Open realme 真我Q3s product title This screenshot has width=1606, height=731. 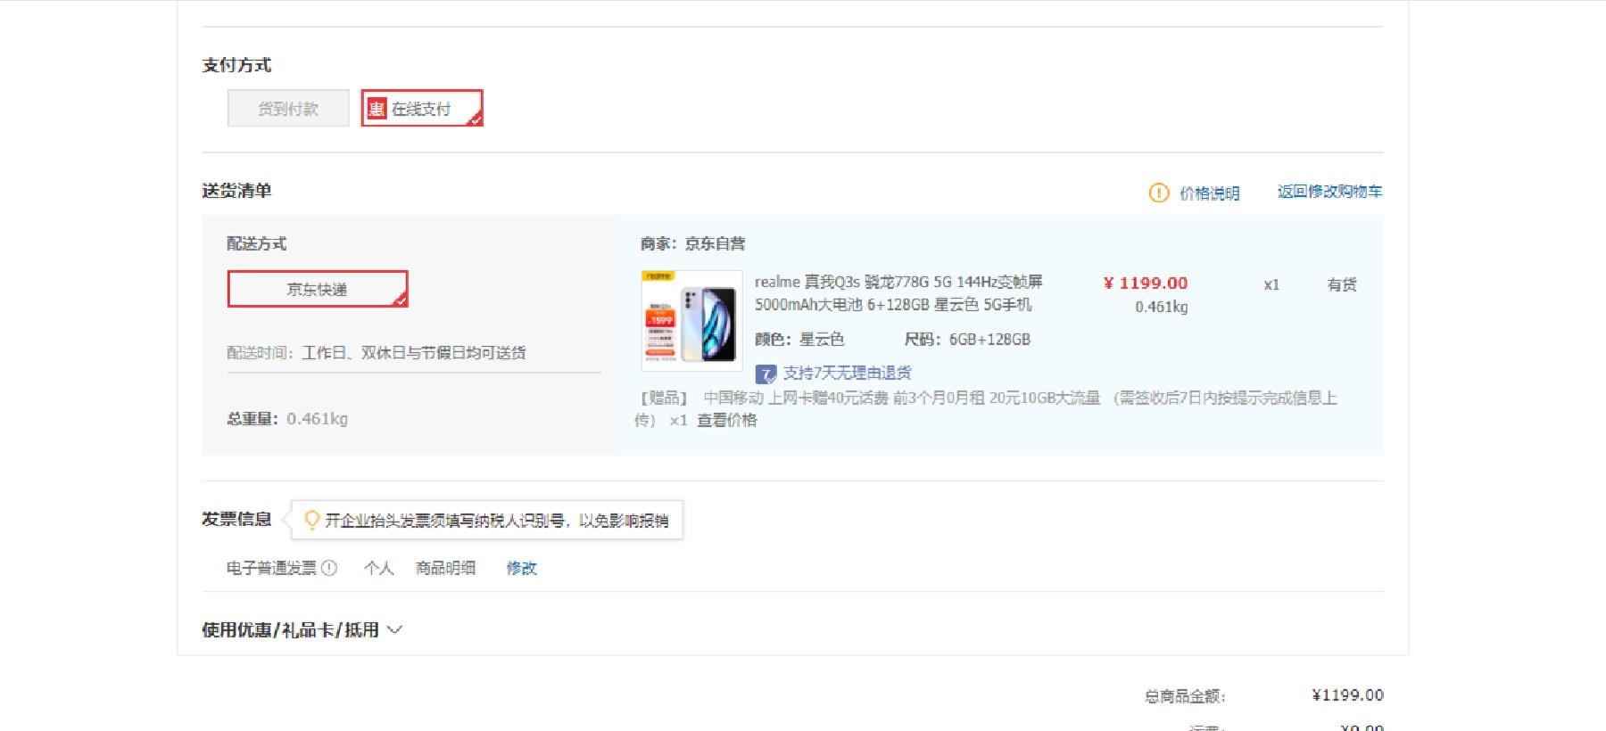pyautogui.click(x=898, y=293)
